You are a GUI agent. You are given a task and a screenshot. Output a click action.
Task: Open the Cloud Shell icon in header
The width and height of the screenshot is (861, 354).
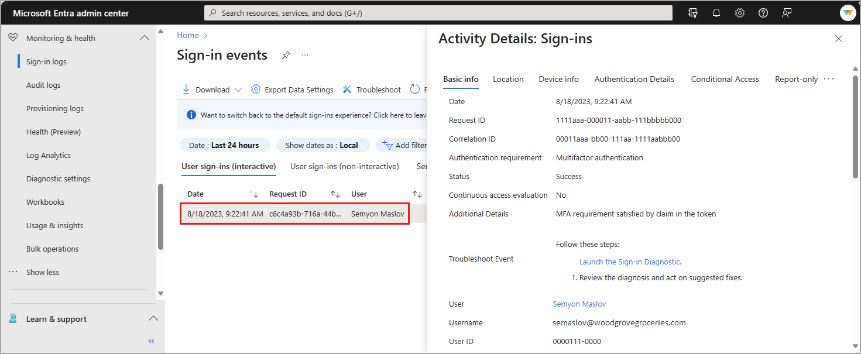coord(694,13)
